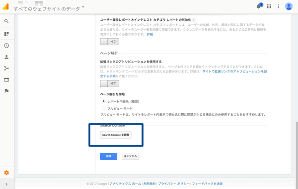Open the search icon in the sidebar
Viewport: 298px width, 189px height.
[x=6, y=21]
